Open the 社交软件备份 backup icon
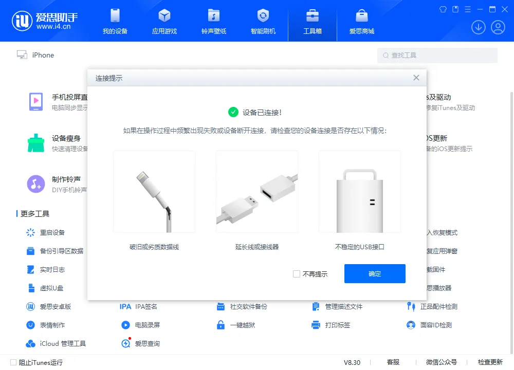The image size is (514, 370). [221, 307]
